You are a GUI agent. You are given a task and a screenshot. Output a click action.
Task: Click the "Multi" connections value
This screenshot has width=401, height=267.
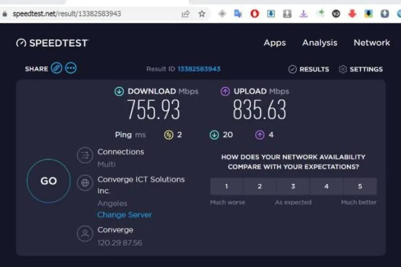click(107, 164)
